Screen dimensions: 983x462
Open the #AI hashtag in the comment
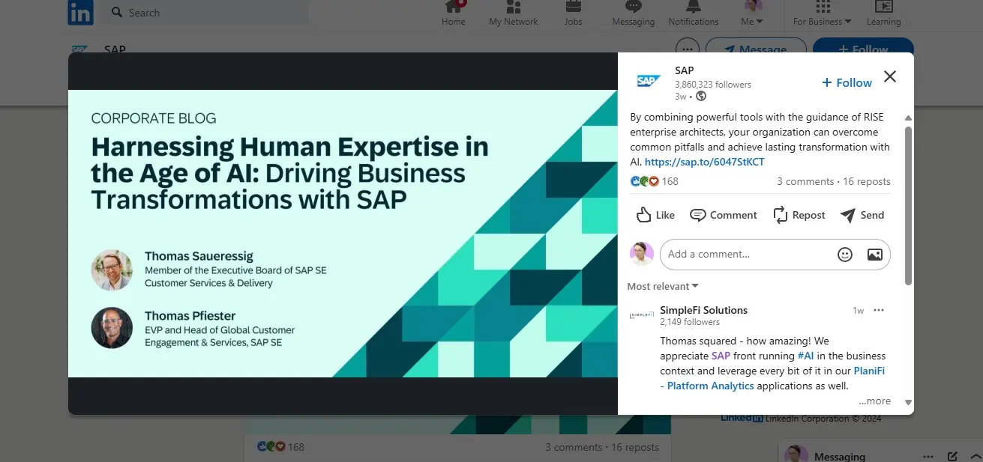coord(805,356)
